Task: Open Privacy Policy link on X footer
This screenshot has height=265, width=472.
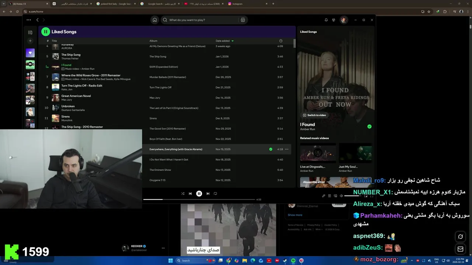Action: point(314,225)
